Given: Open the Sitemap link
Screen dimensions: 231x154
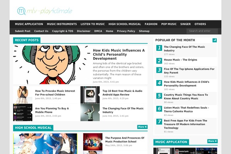Looking at the screenshot, I should [x=144, y=31].
